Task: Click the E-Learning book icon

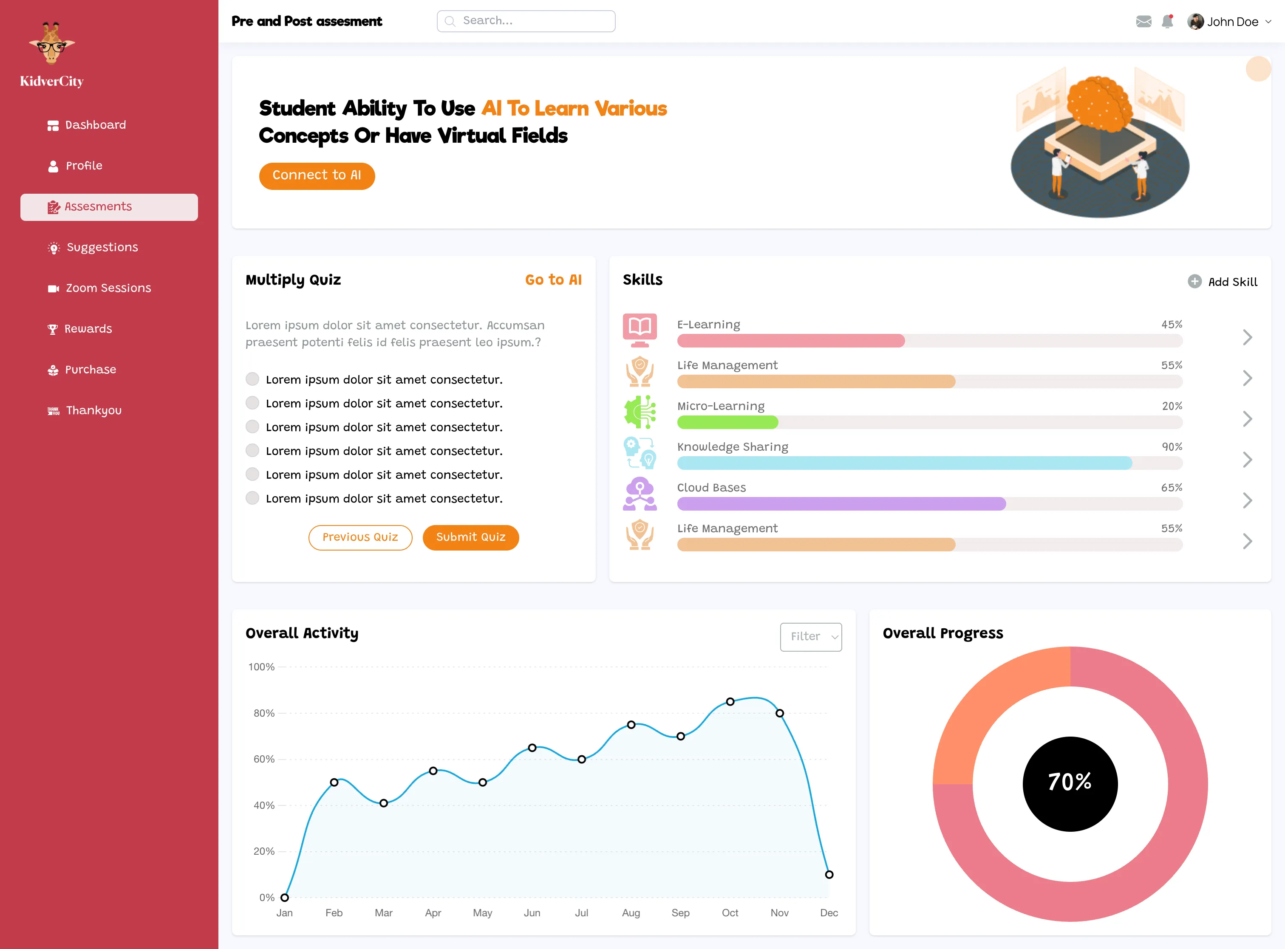Action: point(640,330)
